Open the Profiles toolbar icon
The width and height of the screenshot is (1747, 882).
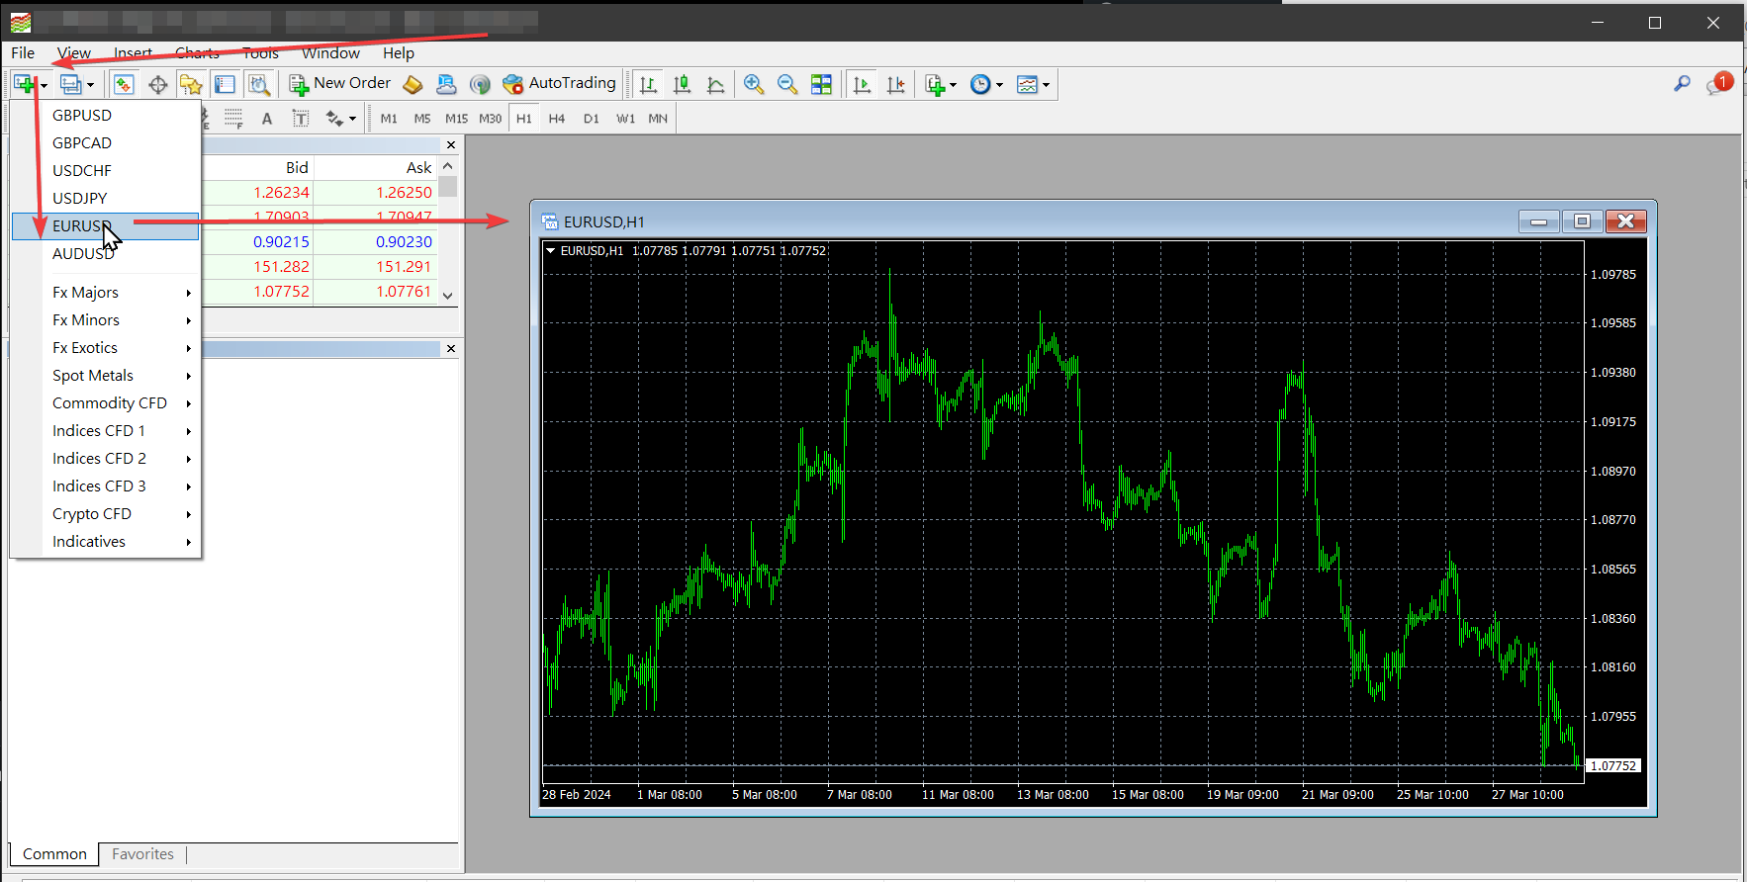70,84
